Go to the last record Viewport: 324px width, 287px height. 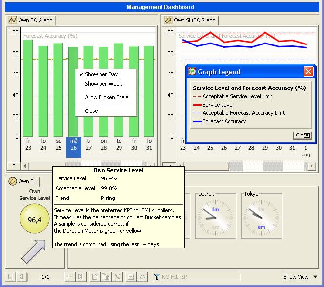tap(81, 277)
